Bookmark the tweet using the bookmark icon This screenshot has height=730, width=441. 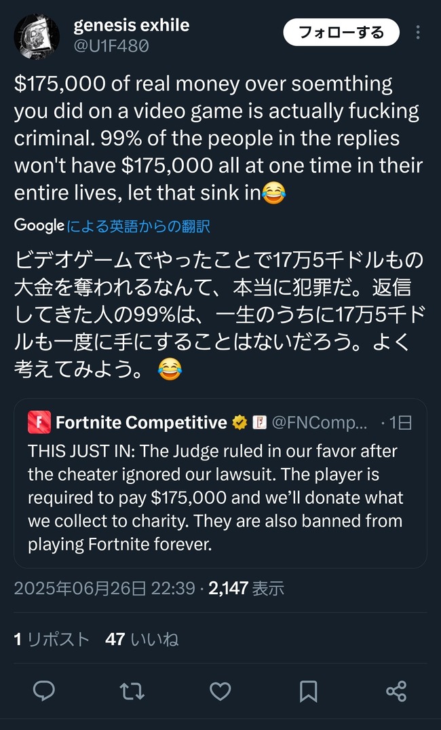click(308, 691)
